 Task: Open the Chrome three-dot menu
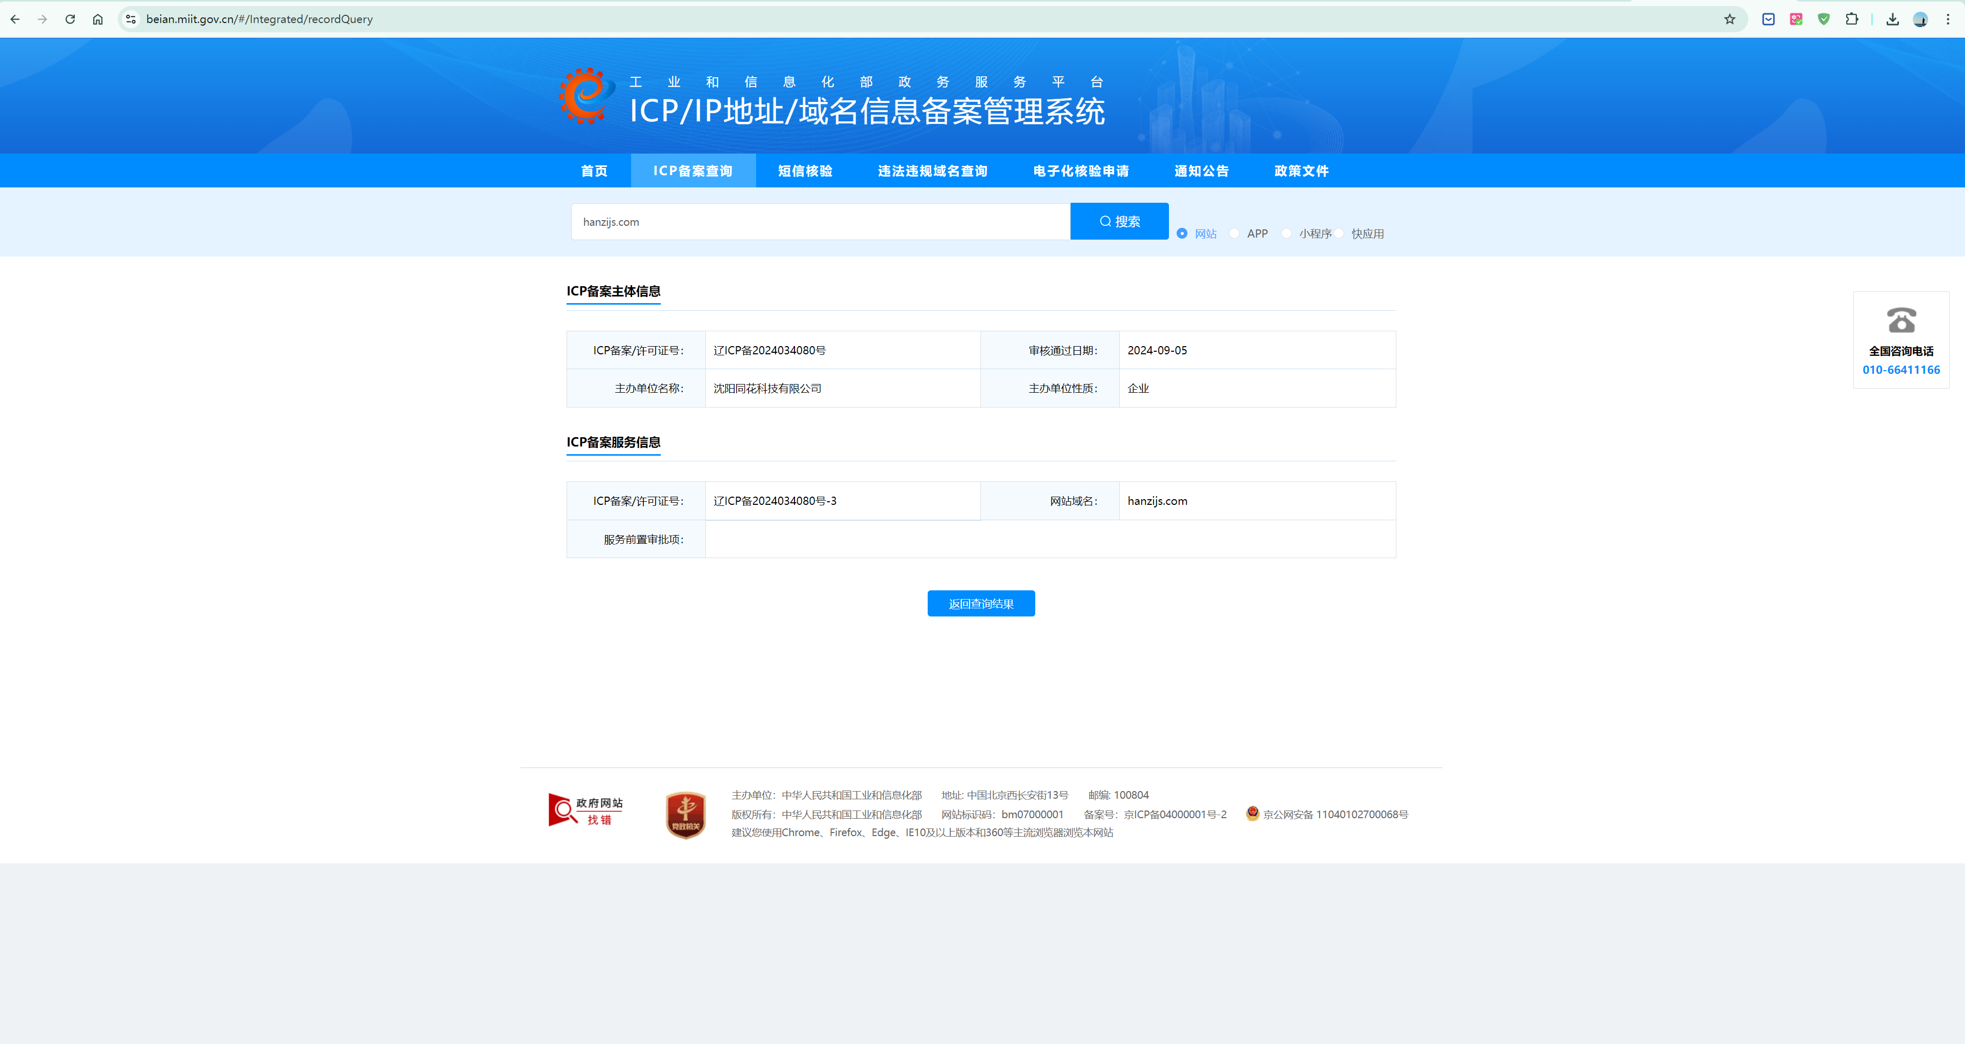pos(1948,19)
